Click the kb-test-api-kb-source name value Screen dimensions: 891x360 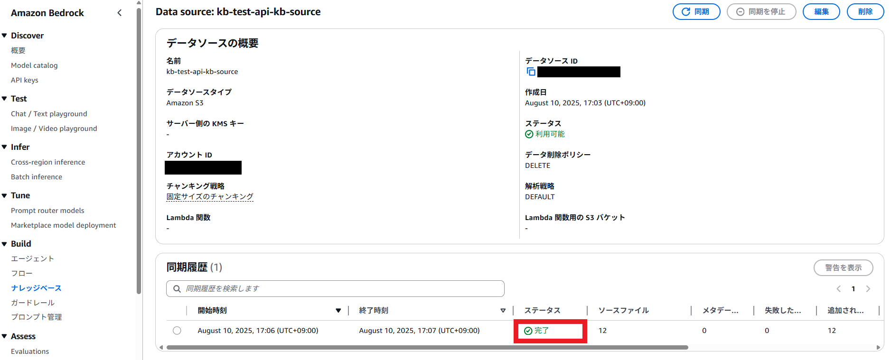click(202, 72)
